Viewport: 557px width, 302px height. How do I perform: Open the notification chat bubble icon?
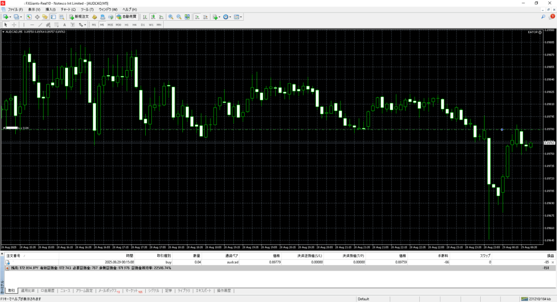click(x=552, y=17)
